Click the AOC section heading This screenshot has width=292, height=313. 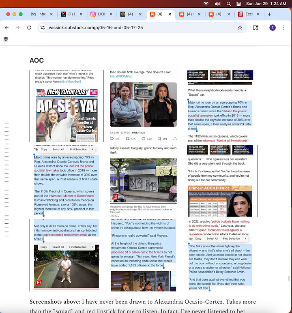(x=36, y=60)
